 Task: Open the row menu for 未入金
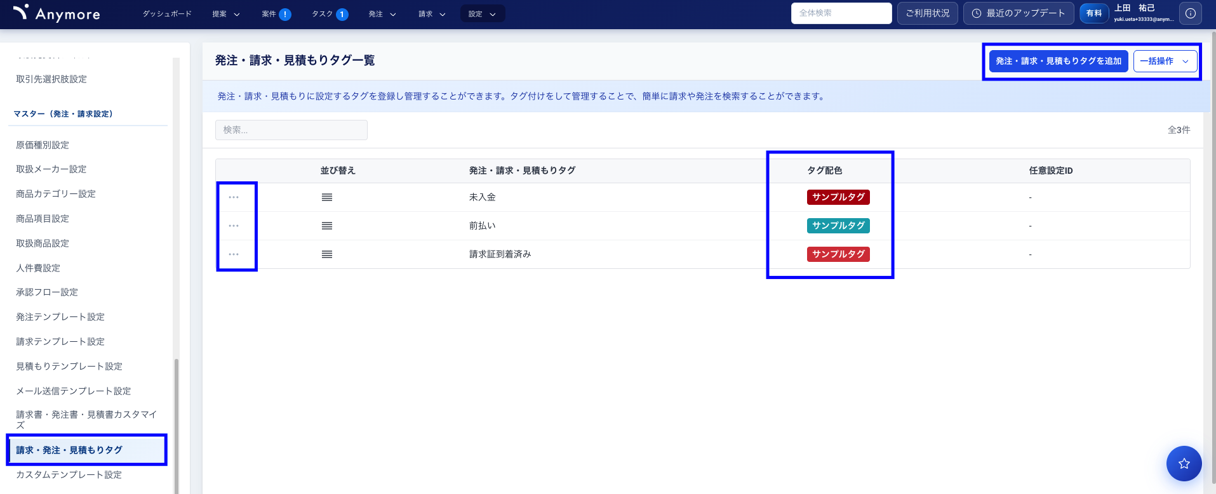tap(234, 197)
